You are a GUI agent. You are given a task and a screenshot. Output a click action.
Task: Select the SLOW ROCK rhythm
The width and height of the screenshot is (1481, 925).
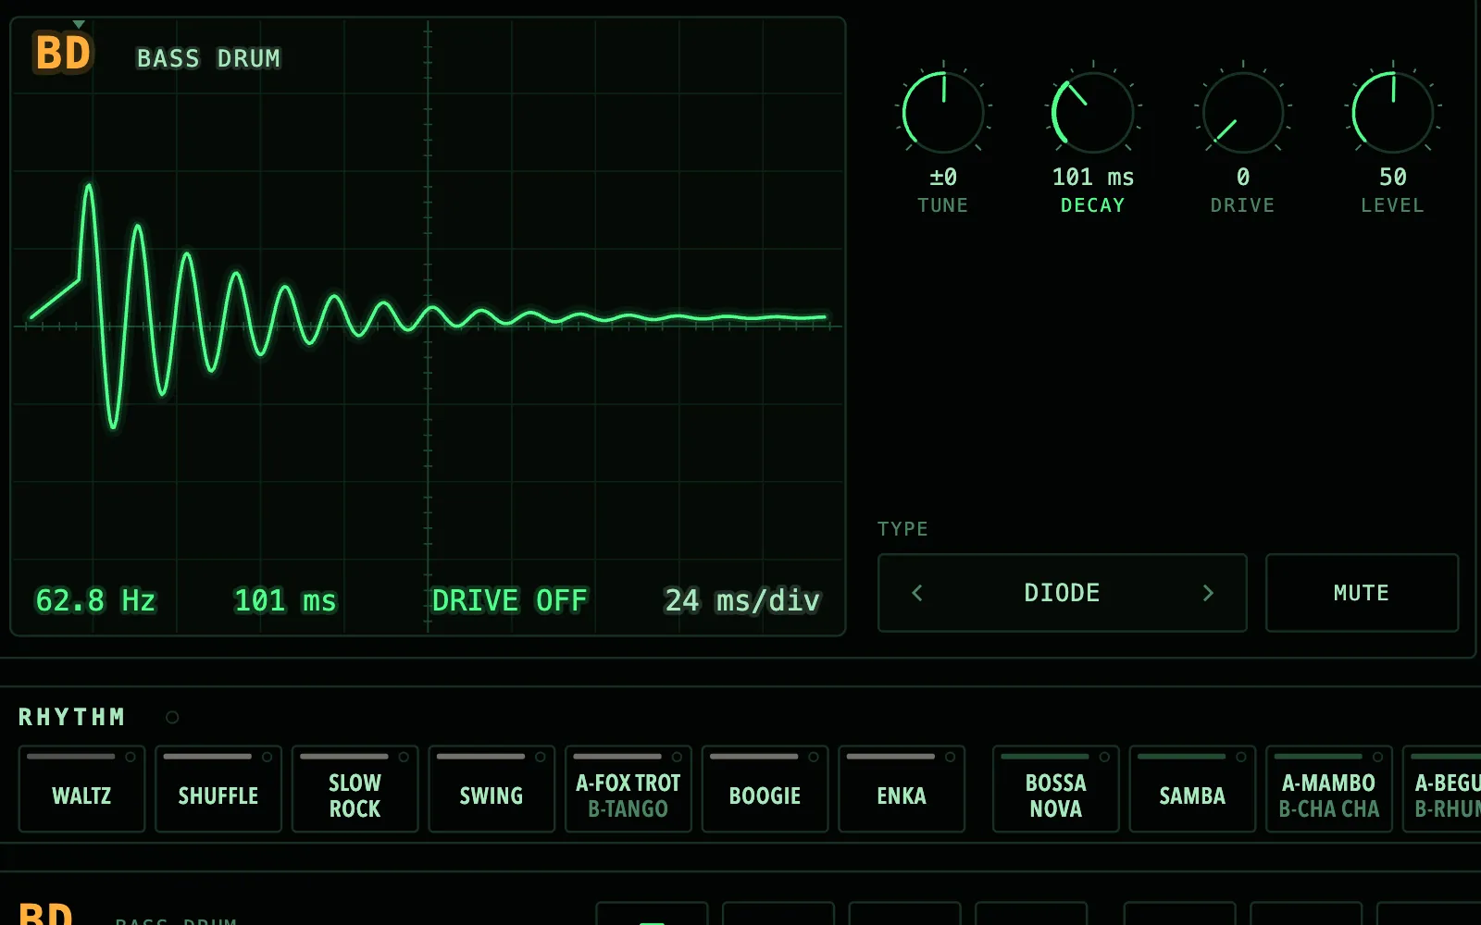click(x=355, y=789)
